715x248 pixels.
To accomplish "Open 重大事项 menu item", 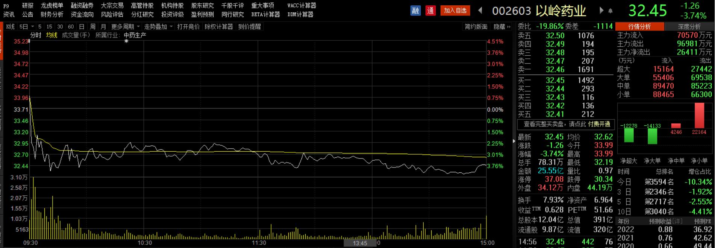I will coord(262,6).
